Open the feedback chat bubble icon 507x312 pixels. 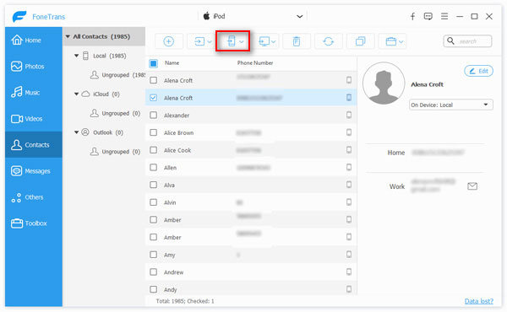[428, 17]
